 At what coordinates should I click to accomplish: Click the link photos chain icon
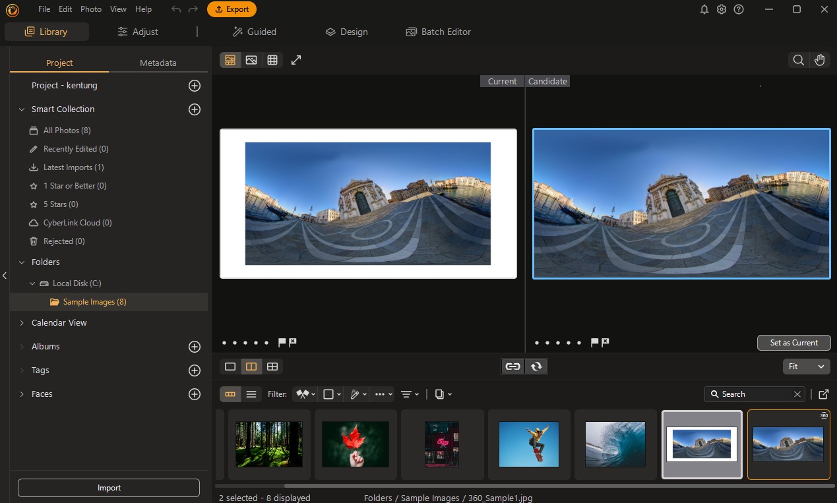coord(512,367)
